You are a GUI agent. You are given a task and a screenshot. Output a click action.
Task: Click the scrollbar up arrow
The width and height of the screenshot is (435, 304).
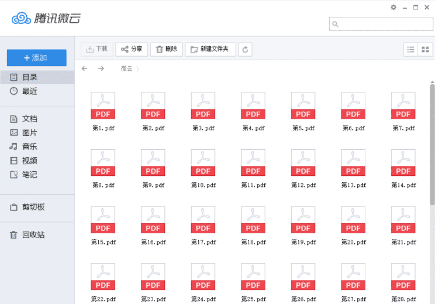433,82
